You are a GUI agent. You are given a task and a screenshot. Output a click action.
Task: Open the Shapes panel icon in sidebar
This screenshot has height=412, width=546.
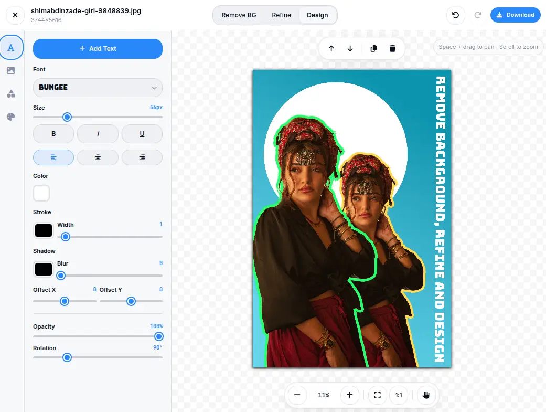pos(11,94)
